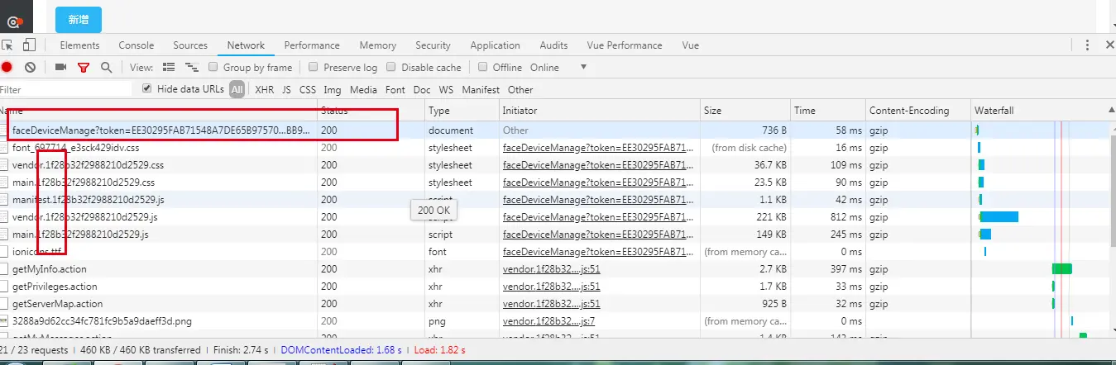This screenshot has width=1116, height=365.
Task: Switch to large request rows view
Action: tap(170, 67)
